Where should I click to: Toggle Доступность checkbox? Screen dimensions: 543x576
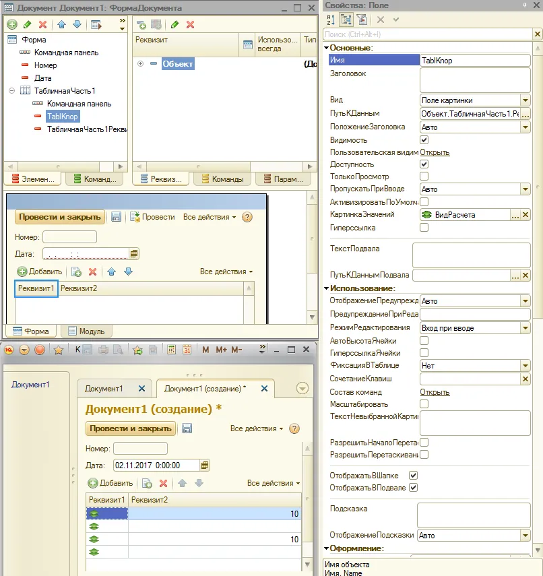(424, 164)
